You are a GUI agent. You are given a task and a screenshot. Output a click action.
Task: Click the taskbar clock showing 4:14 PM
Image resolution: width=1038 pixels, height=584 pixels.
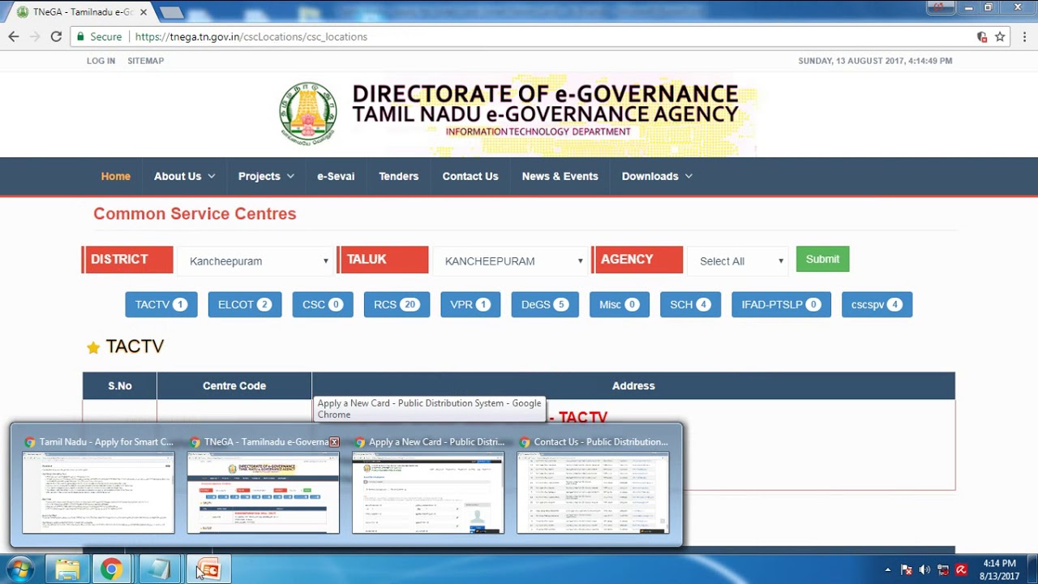pos(999,569)
